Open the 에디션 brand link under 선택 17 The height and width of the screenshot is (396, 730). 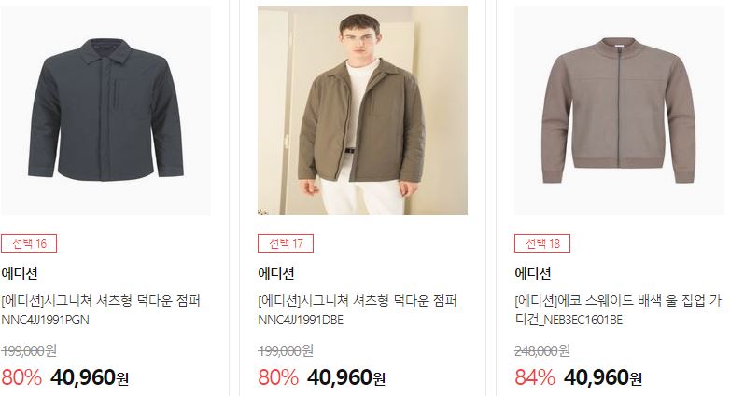276,273
